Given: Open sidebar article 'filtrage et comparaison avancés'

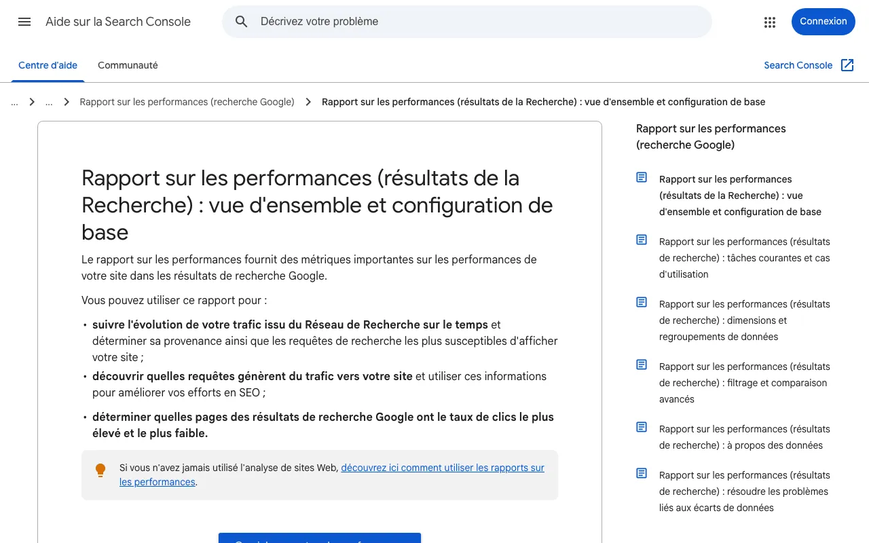Looking at the screenshot, I should point(745,383).
